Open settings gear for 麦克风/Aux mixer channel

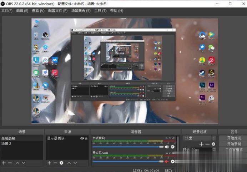(x=173, y=161)
